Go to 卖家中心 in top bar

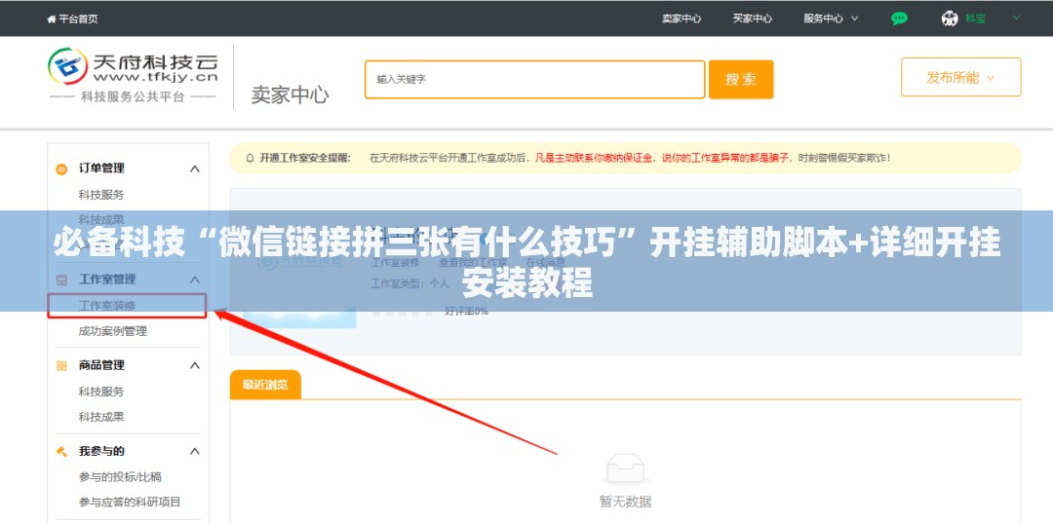pyautogui.click(x=681, y=19)
